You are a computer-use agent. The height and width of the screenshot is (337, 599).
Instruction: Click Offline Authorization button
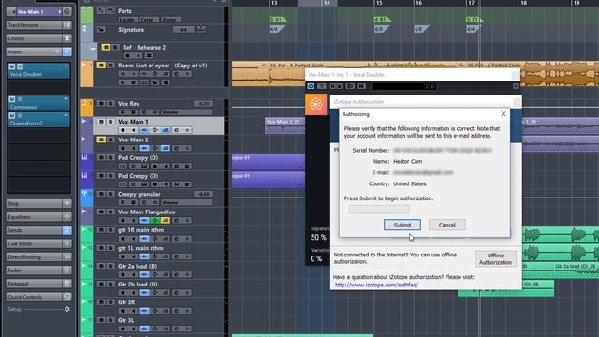(x=495, y=258)
